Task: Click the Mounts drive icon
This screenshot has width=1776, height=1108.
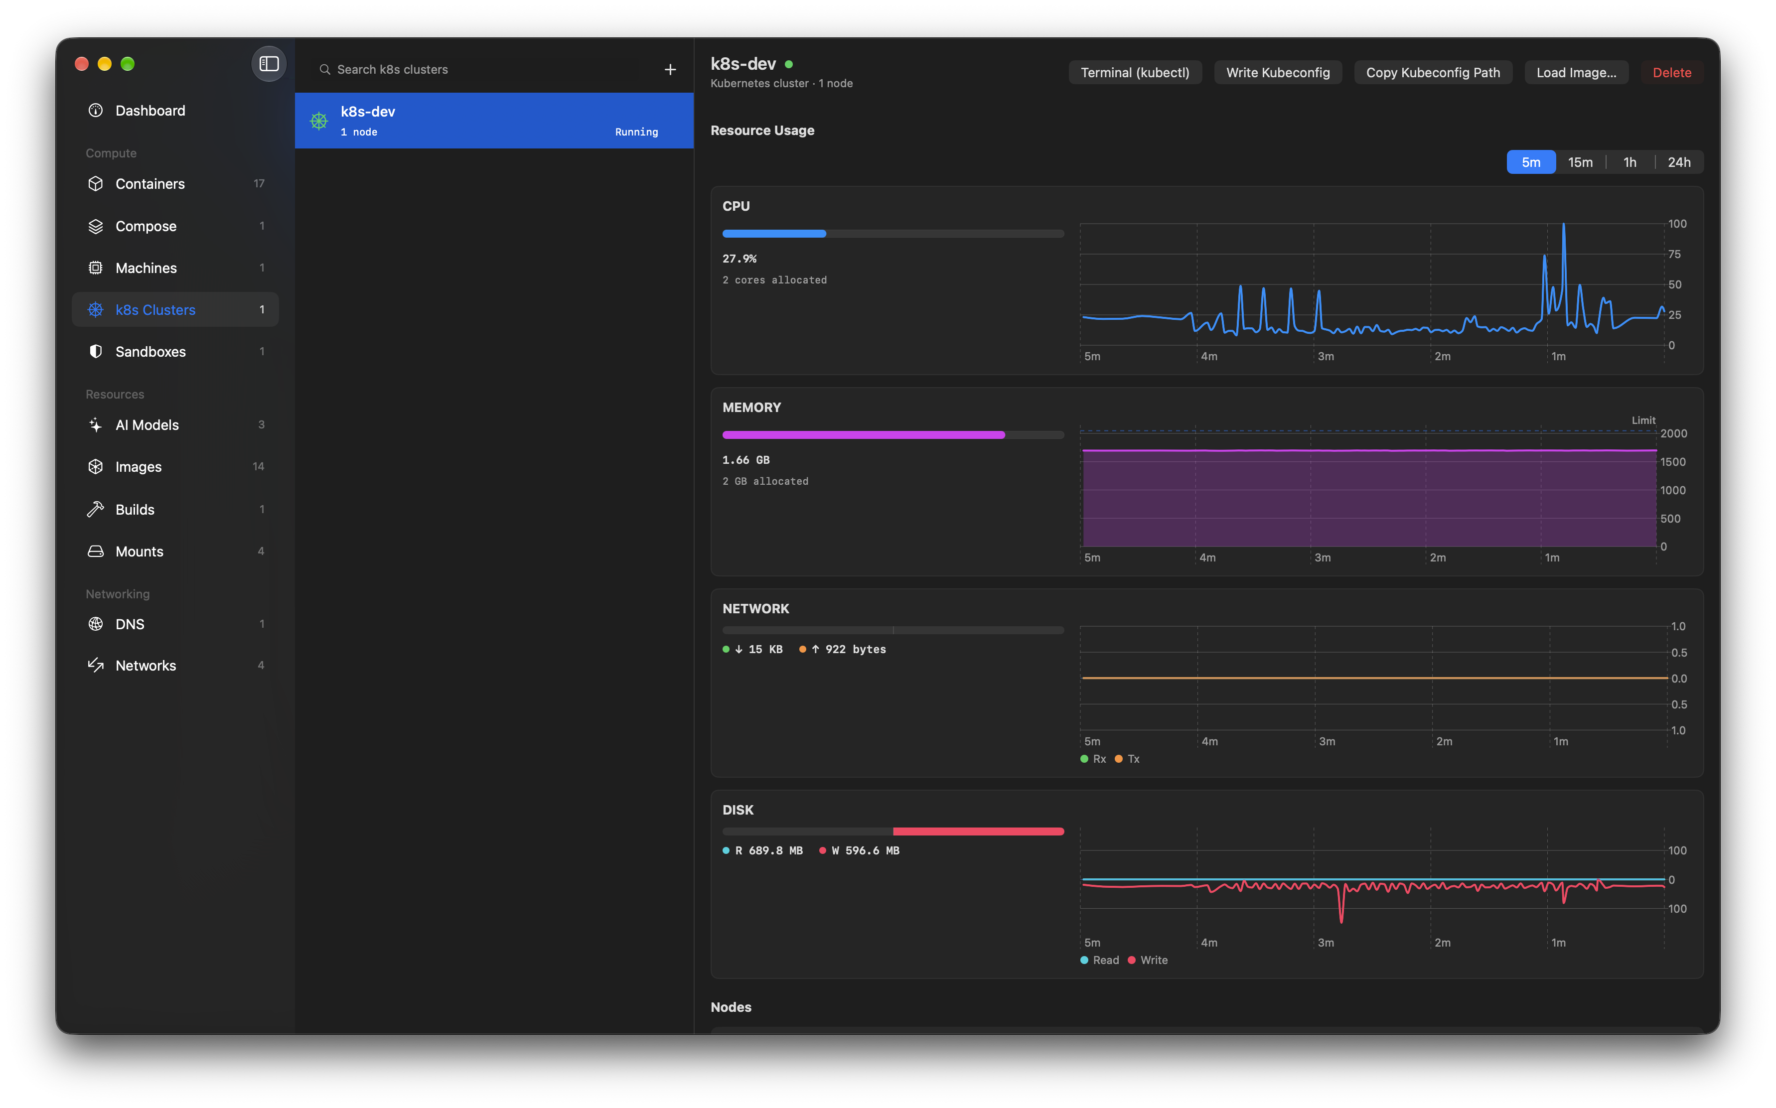Action: [x=95, y=551]
